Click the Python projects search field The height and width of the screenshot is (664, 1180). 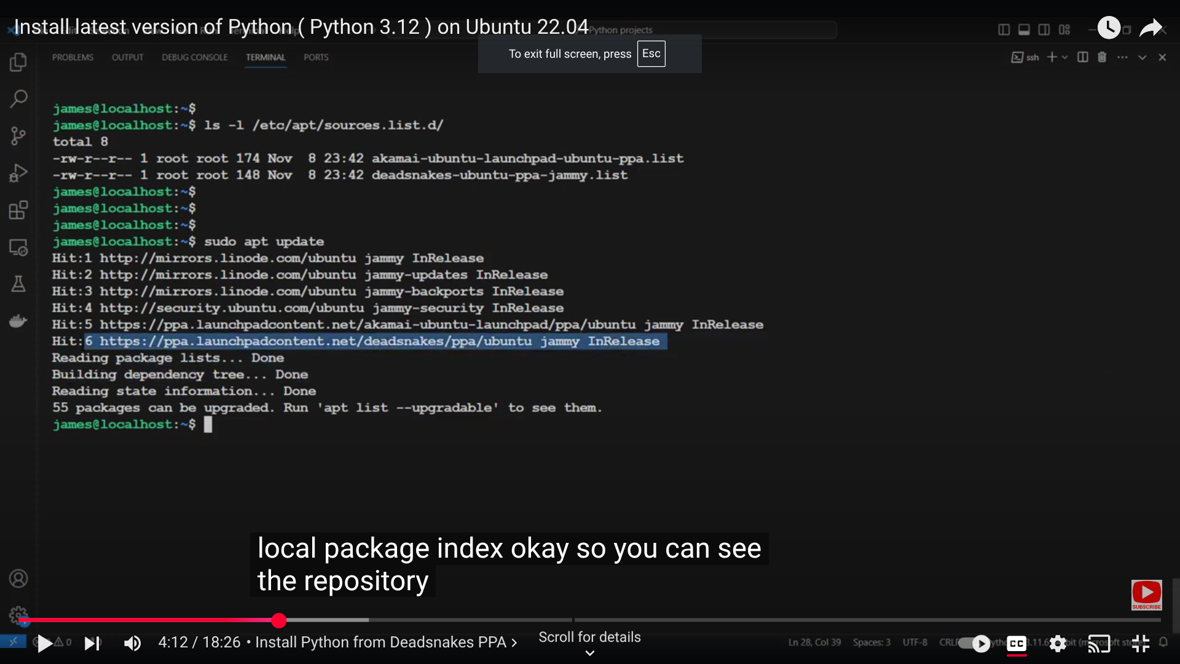pyautogui.click(x=612, y=30)
